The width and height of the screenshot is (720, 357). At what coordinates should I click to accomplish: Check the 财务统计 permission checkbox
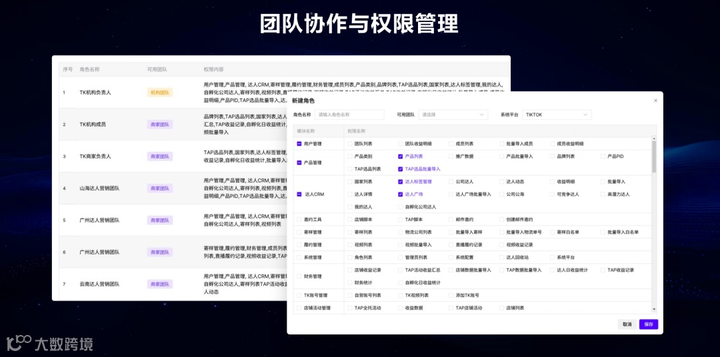click(x=350, y=282)
